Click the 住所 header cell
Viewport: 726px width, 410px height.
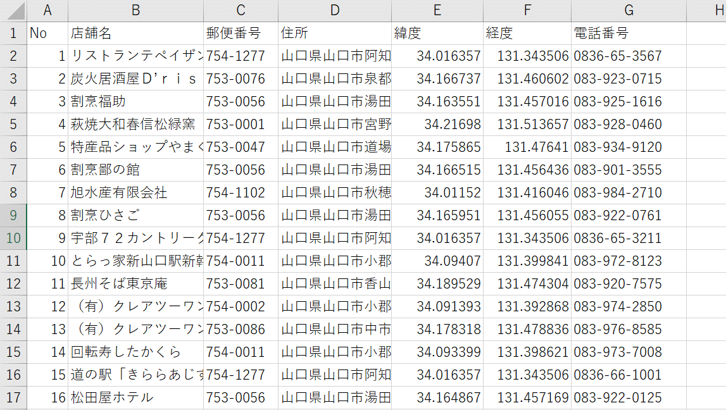pos(335,34)
